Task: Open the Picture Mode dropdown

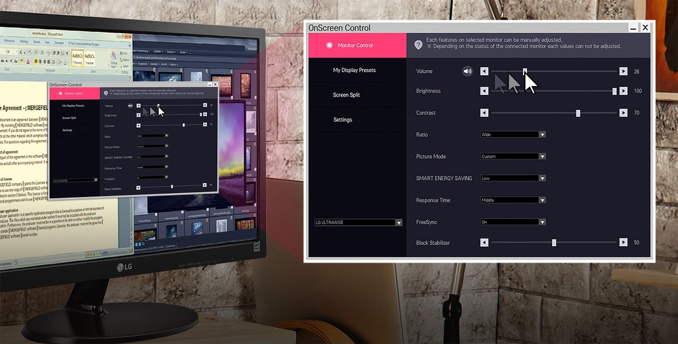Action: (513, 157)
